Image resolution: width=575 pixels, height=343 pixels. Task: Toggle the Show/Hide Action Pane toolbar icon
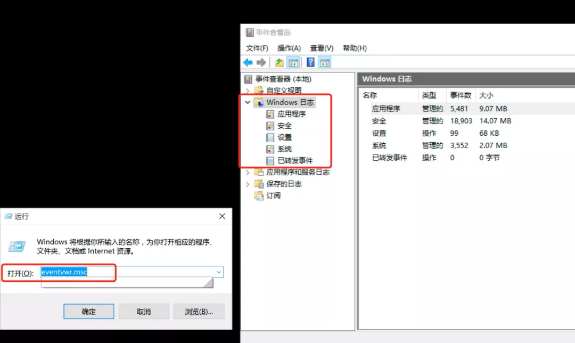point(325,62)
